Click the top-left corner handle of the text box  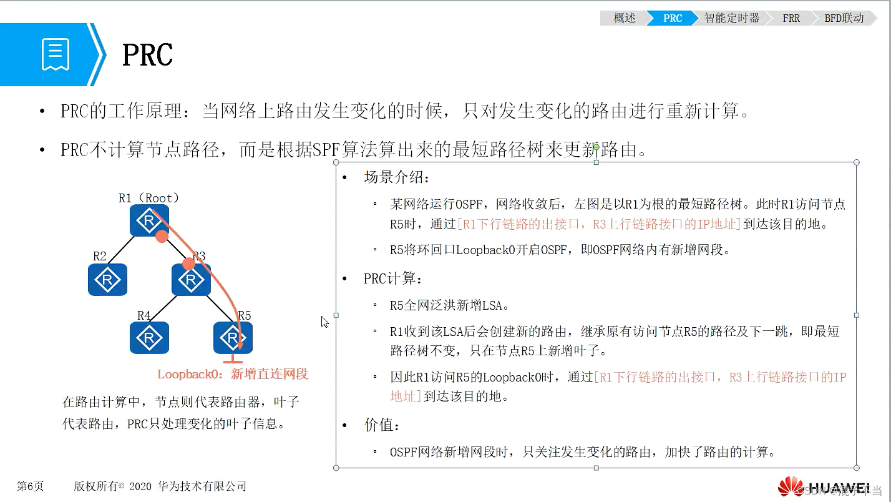click(x=336, y=162)
